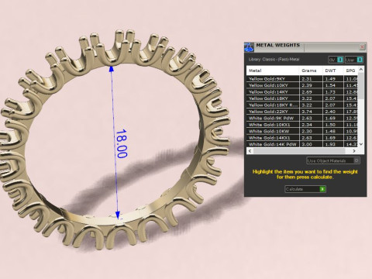The height and width of the screenshot is (279, 372).
Task: Click grams value 2.31 for Yellow Gold:9KY
Action: tap(307, 79)
